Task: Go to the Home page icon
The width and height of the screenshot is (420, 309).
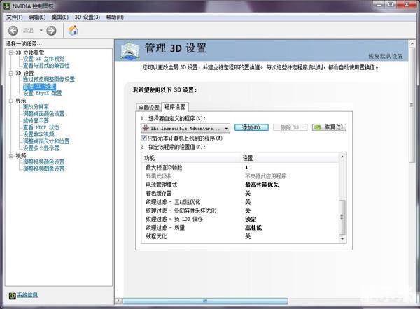Action: [x=73, y=30]
